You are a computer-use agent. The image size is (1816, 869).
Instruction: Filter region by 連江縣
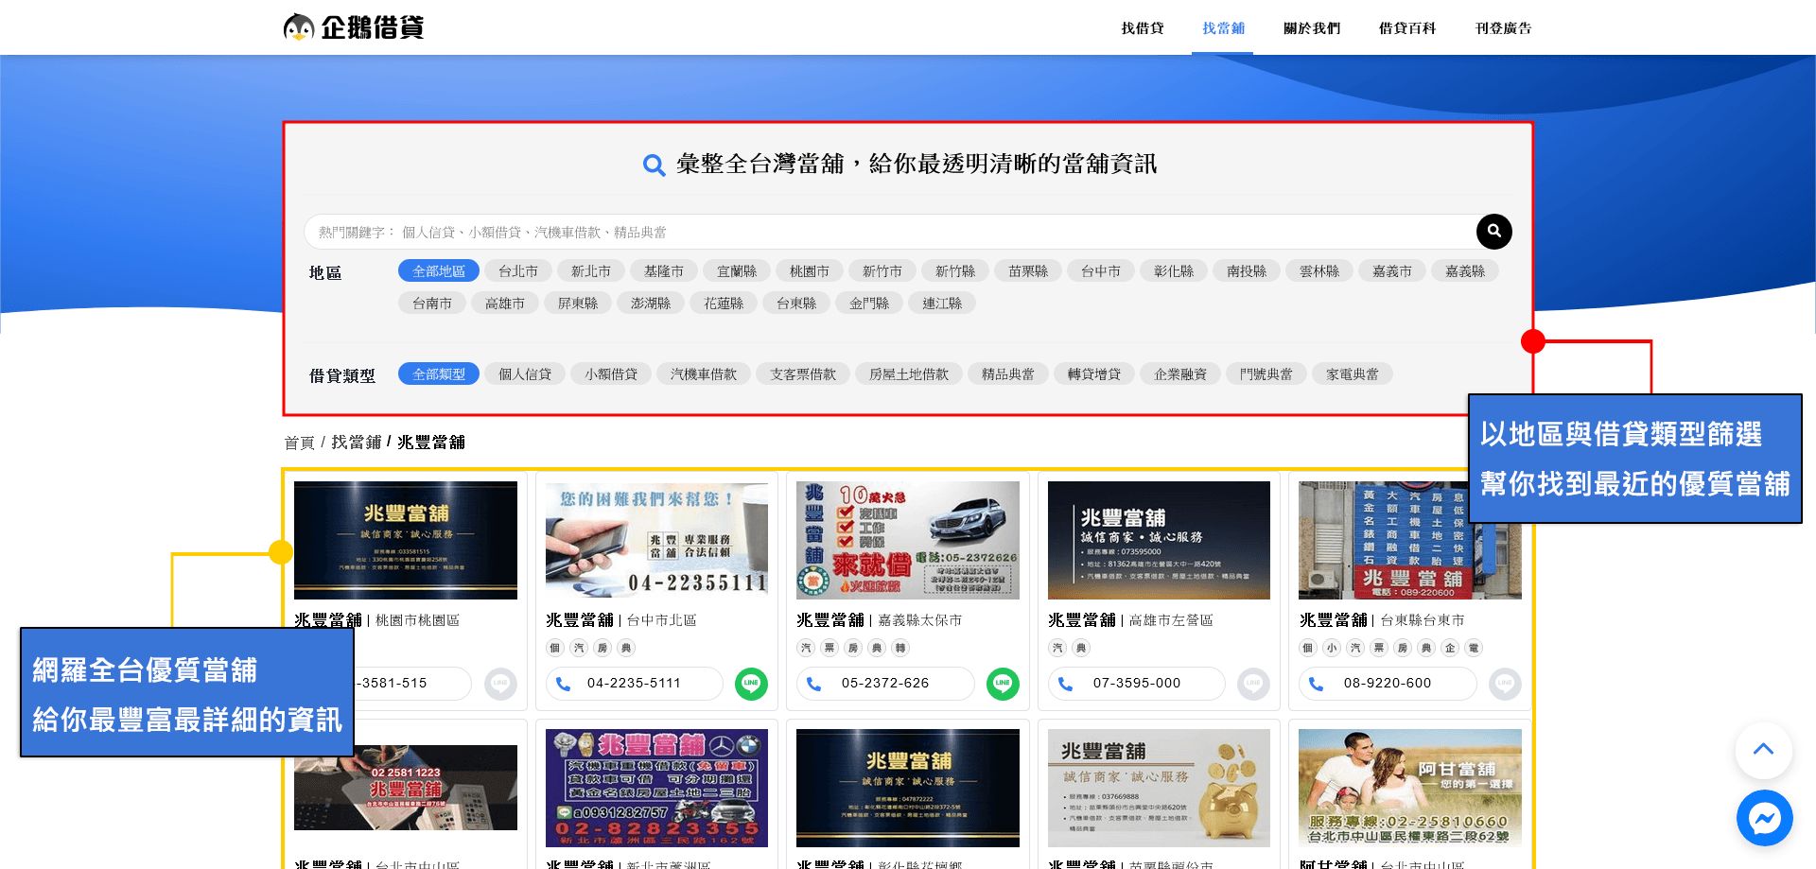pyautogui.click(x=942, y=304)
